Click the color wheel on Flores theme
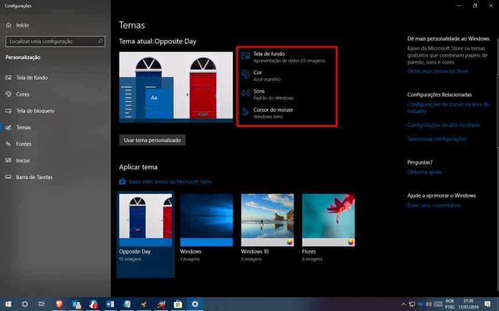The image size is (499, 311). 350,243
